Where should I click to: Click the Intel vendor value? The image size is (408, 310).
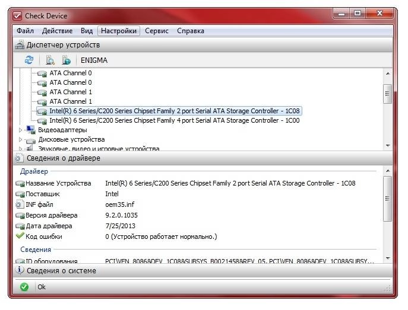[112, 194]
